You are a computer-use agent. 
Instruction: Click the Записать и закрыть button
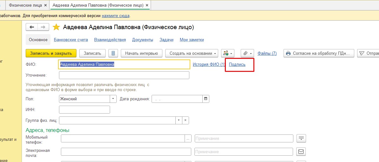coord(51,53)
